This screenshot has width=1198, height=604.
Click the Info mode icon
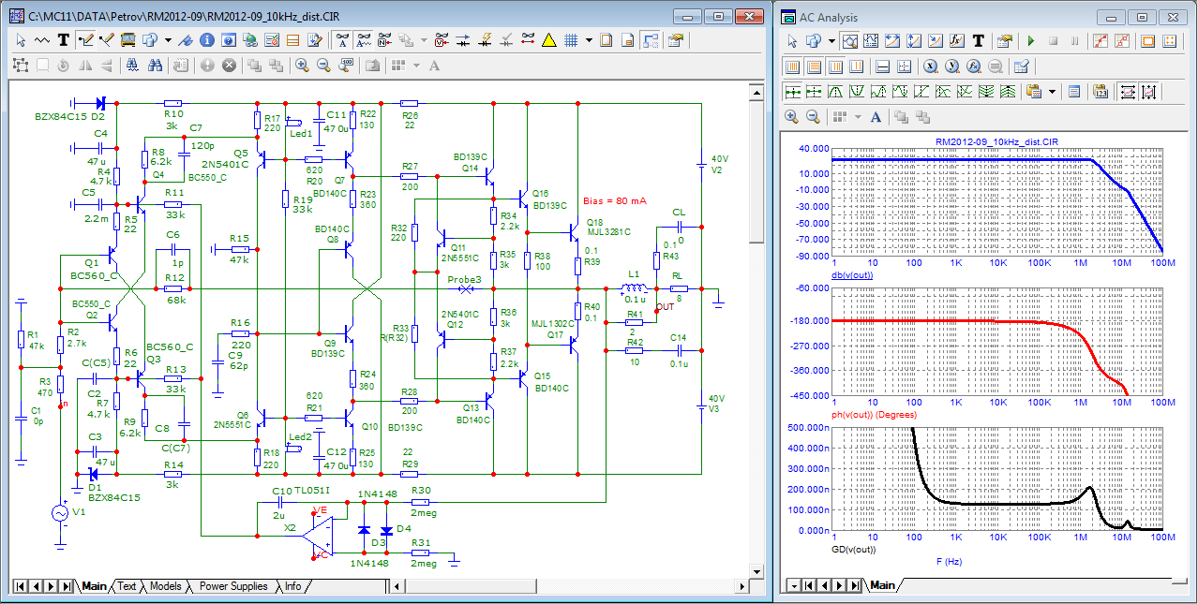tap(206, 40)
